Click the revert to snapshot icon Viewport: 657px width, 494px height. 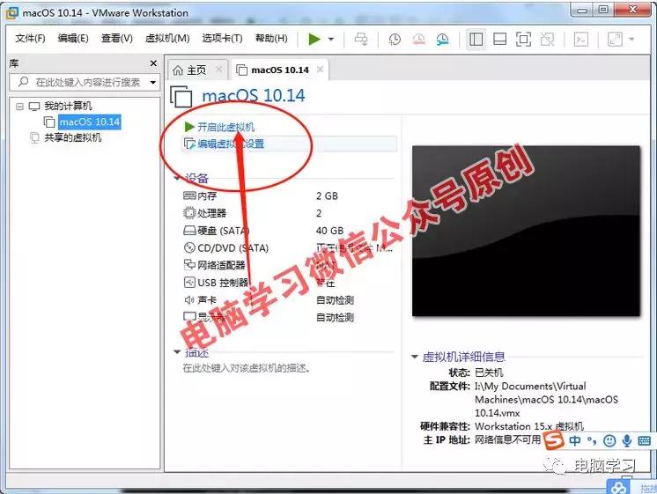pos(418,40)
